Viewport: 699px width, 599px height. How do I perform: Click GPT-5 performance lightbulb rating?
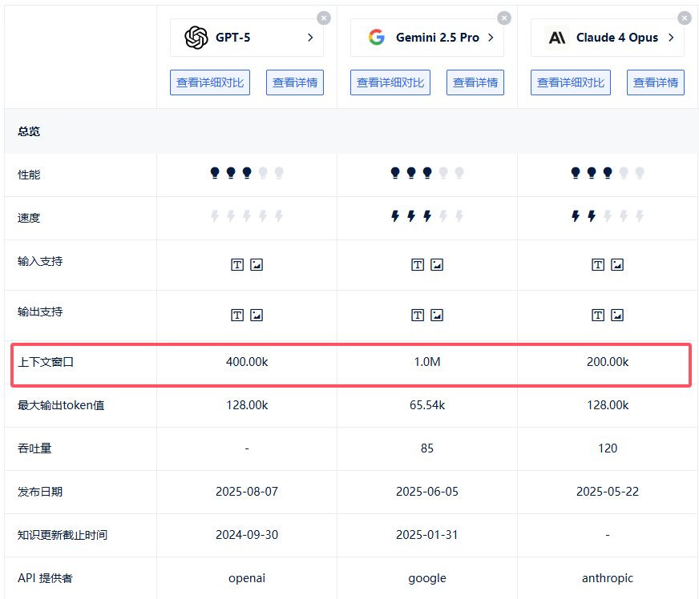247,173
